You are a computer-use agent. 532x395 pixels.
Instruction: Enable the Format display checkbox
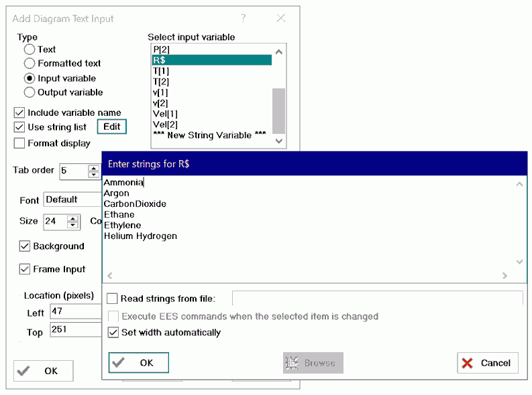[x=19, y=143]
